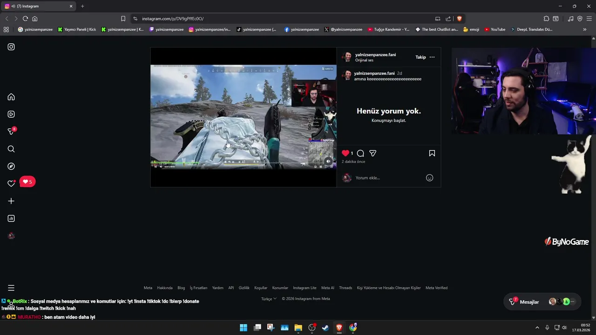Viewport: 596px width, 335px height.
Task: Open Meta footer link
Action: [x=148, y=288]
